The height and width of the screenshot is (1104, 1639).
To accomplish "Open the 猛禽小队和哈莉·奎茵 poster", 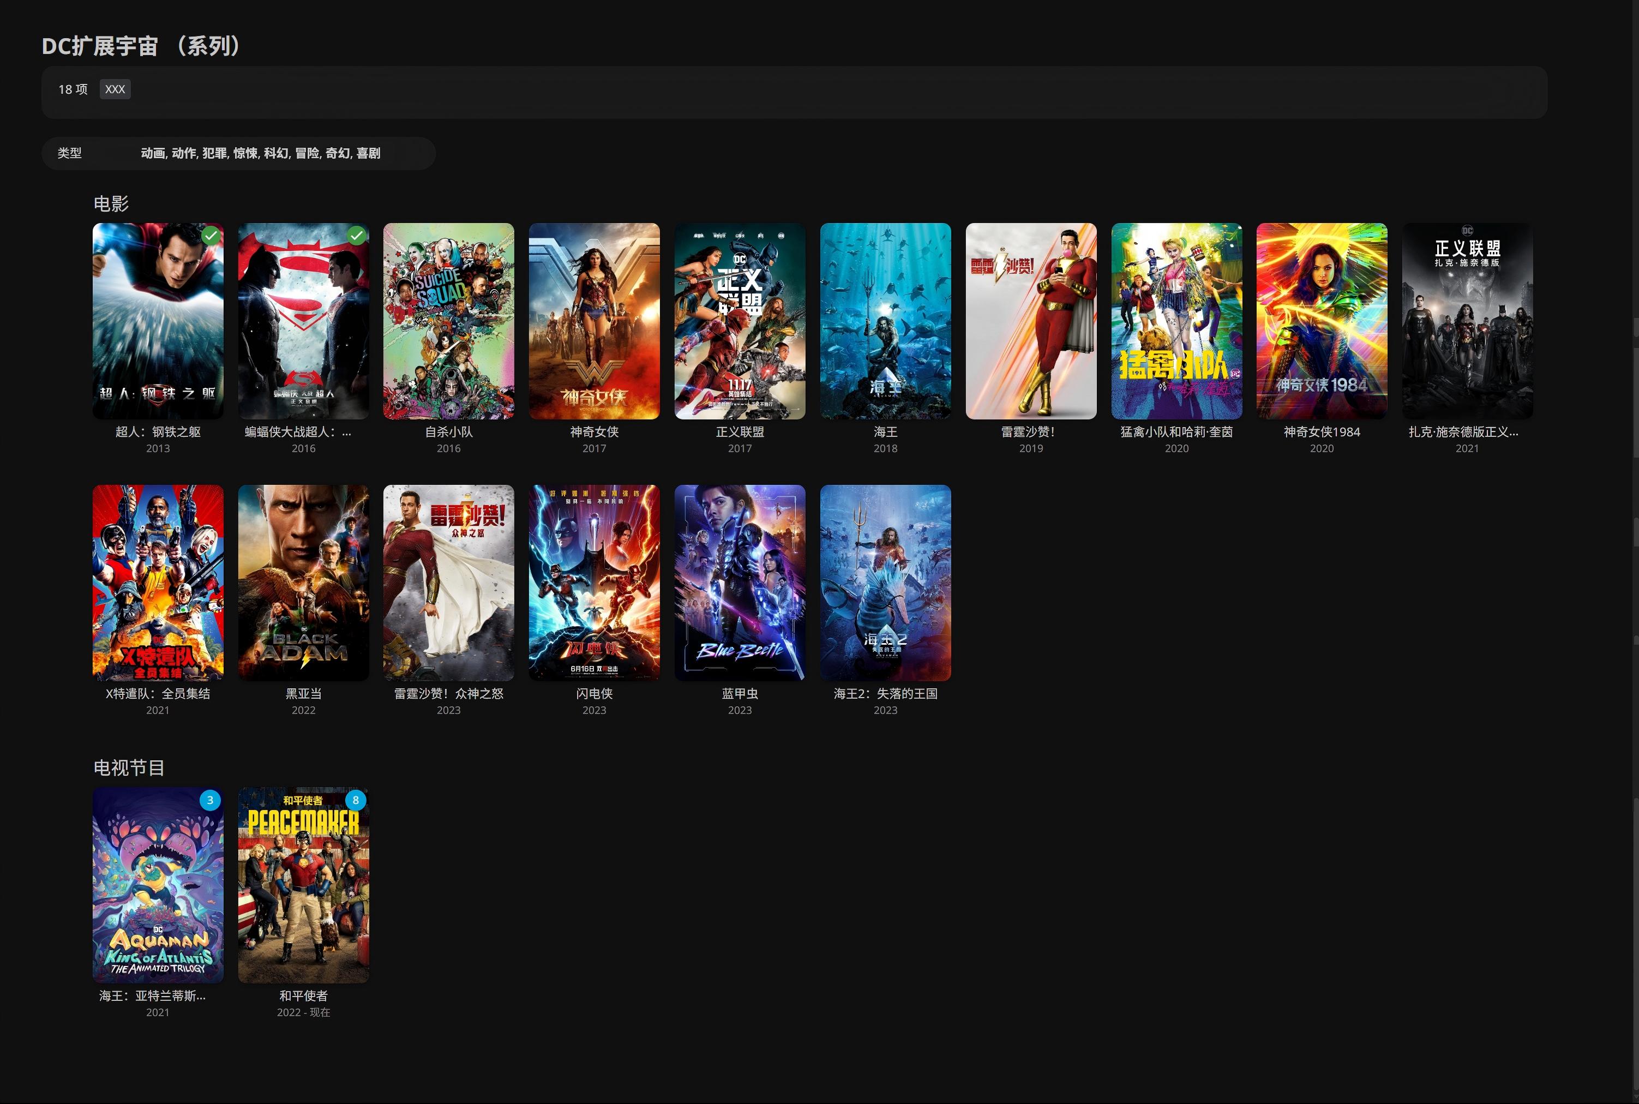I will click(x=1176, y=321).
